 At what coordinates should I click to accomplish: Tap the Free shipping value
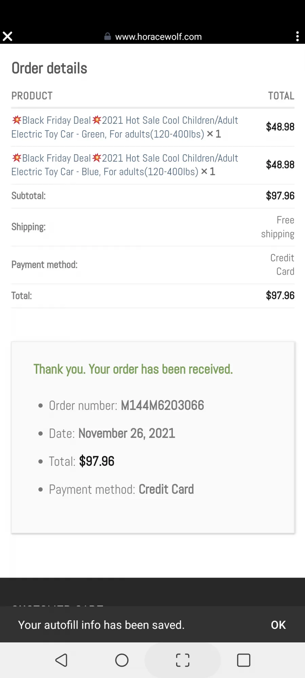[278, 227]
